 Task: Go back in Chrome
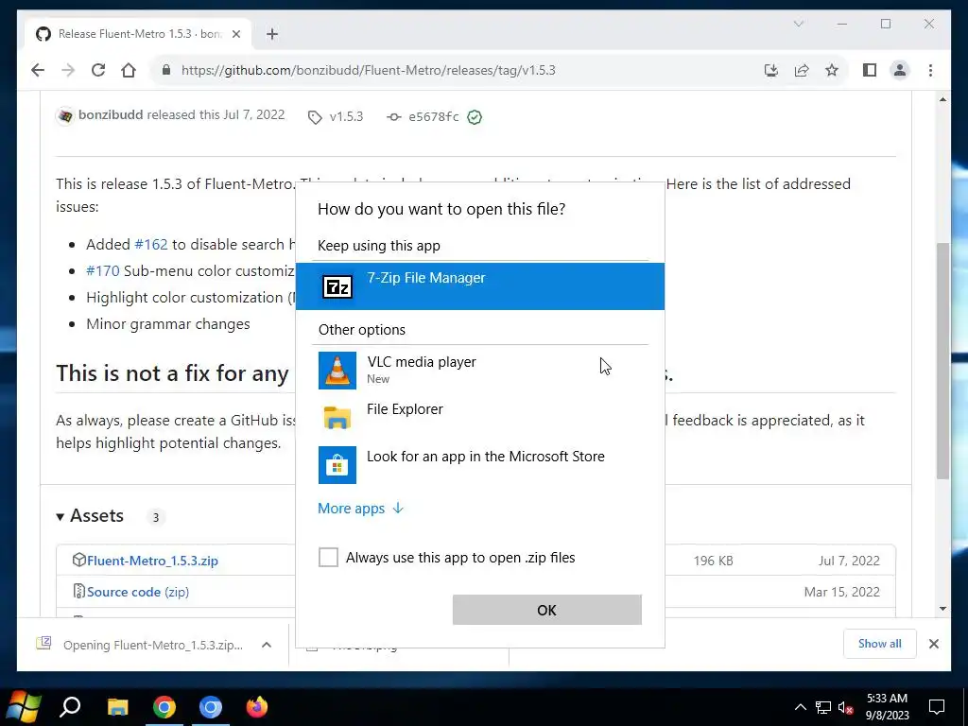click(38, 70)
